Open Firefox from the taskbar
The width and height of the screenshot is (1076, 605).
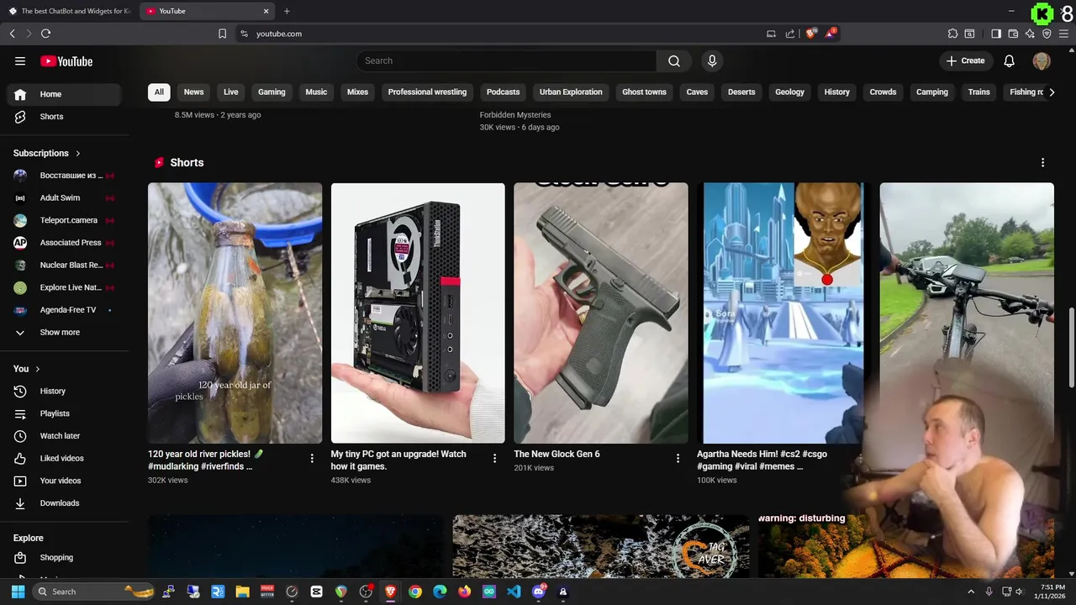pyautogui.click(x=465, y=592)
